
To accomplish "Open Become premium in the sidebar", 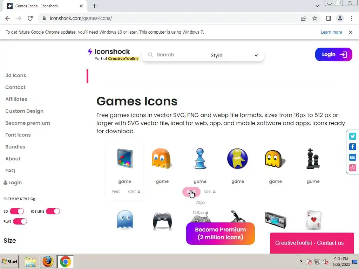I will [x=28, y=123].
